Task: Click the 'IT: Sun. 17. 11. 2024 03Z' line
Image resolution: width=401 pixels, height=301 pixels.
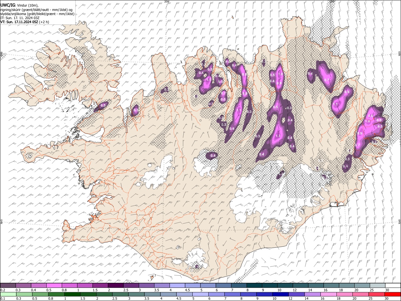Action: click(20, 18)
